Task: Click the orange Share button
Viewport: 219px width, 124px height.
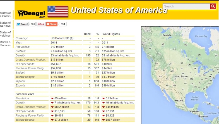Action: 52,24
